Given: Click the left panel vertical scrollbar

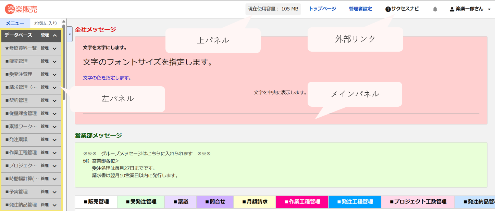Looking at the screenshot, I should click(x=64, y=62).
